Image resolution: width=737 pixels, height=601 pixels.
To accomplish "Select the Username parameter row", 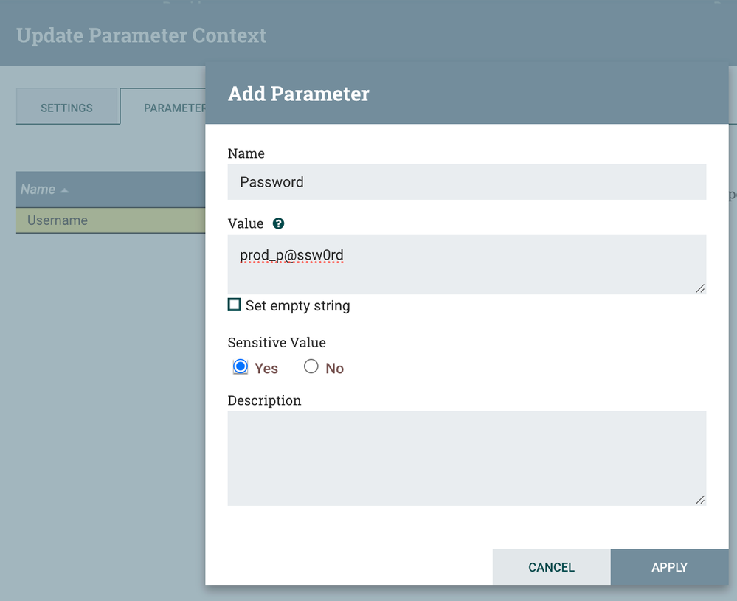I will 111,220.
